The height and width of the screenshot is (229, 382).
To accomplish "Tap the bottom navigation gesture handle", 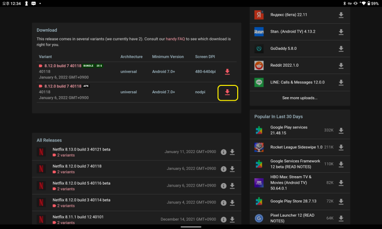I will pyautogui.click(x=191, y=227).
